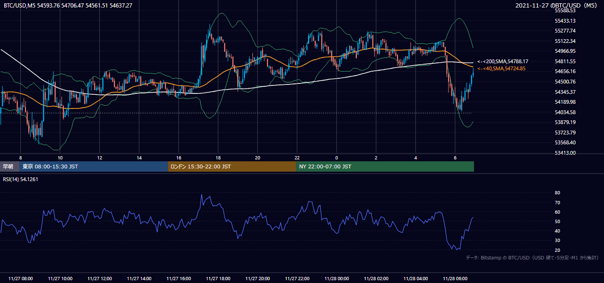
Task: Click the 40 SMA label showing 54724.85
Action: [x=501, y=68]
